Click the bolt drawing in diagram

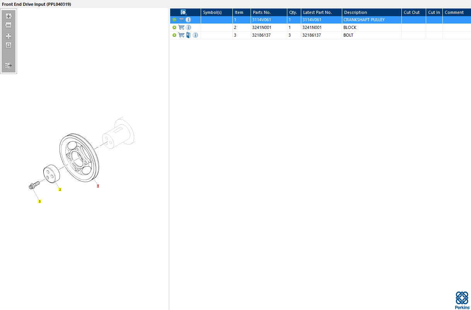coord(34,185)
